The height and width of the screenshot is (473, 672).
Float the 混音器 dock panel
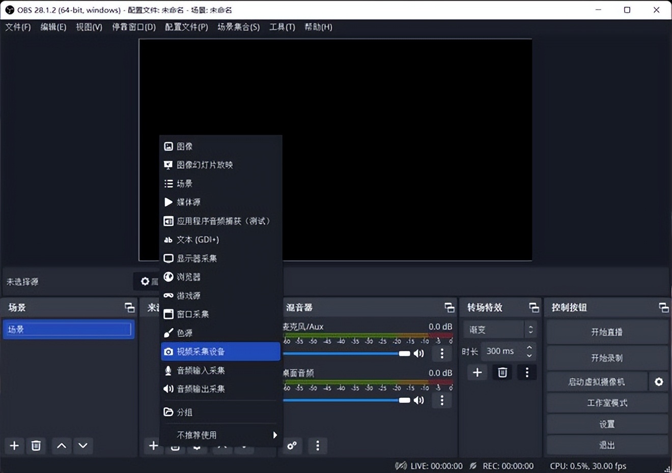click(x=450, y=308)
